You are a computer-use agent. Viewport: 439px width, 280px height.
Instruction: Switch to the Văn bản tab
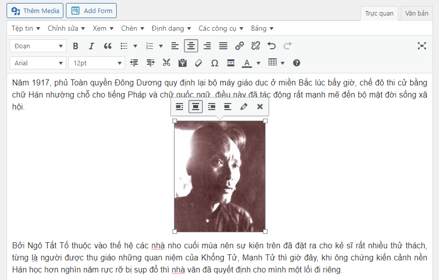pos(417,14)
